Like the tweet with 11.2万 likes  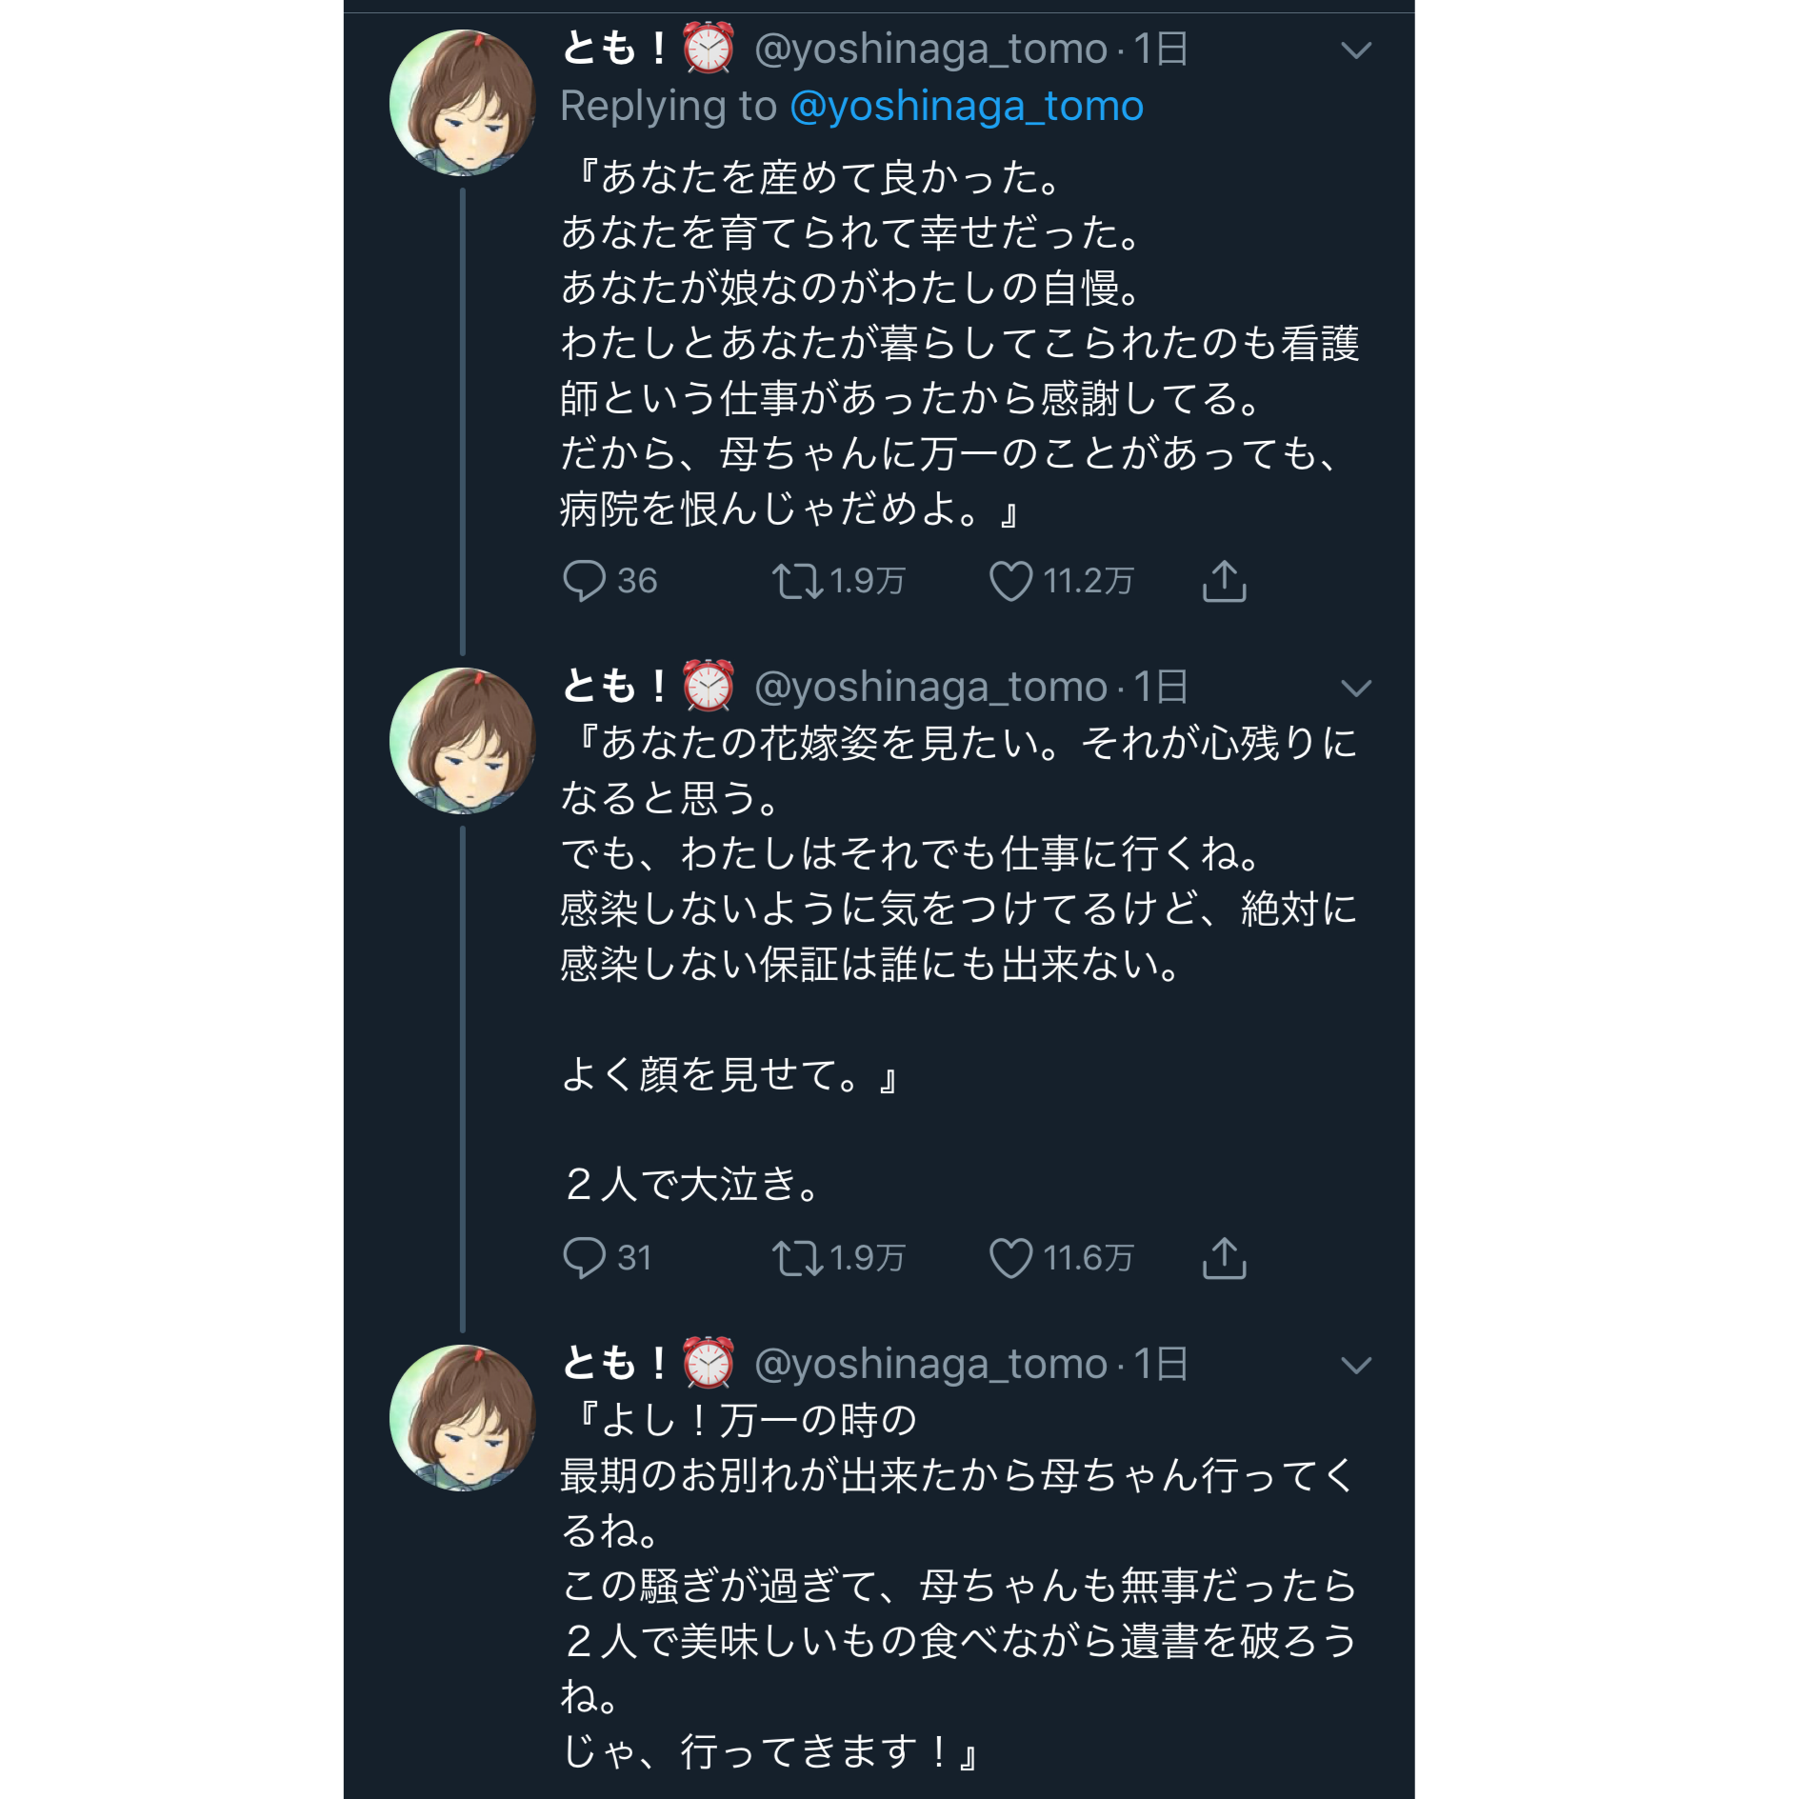[1010, 581]
